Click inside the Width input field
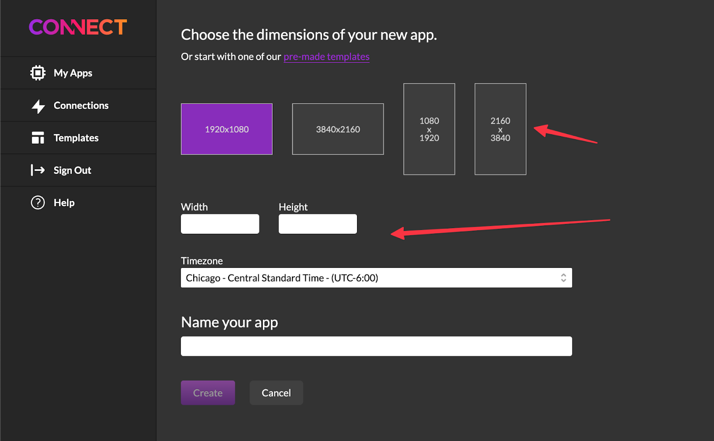714x441 pixels. tap(220, 224)
